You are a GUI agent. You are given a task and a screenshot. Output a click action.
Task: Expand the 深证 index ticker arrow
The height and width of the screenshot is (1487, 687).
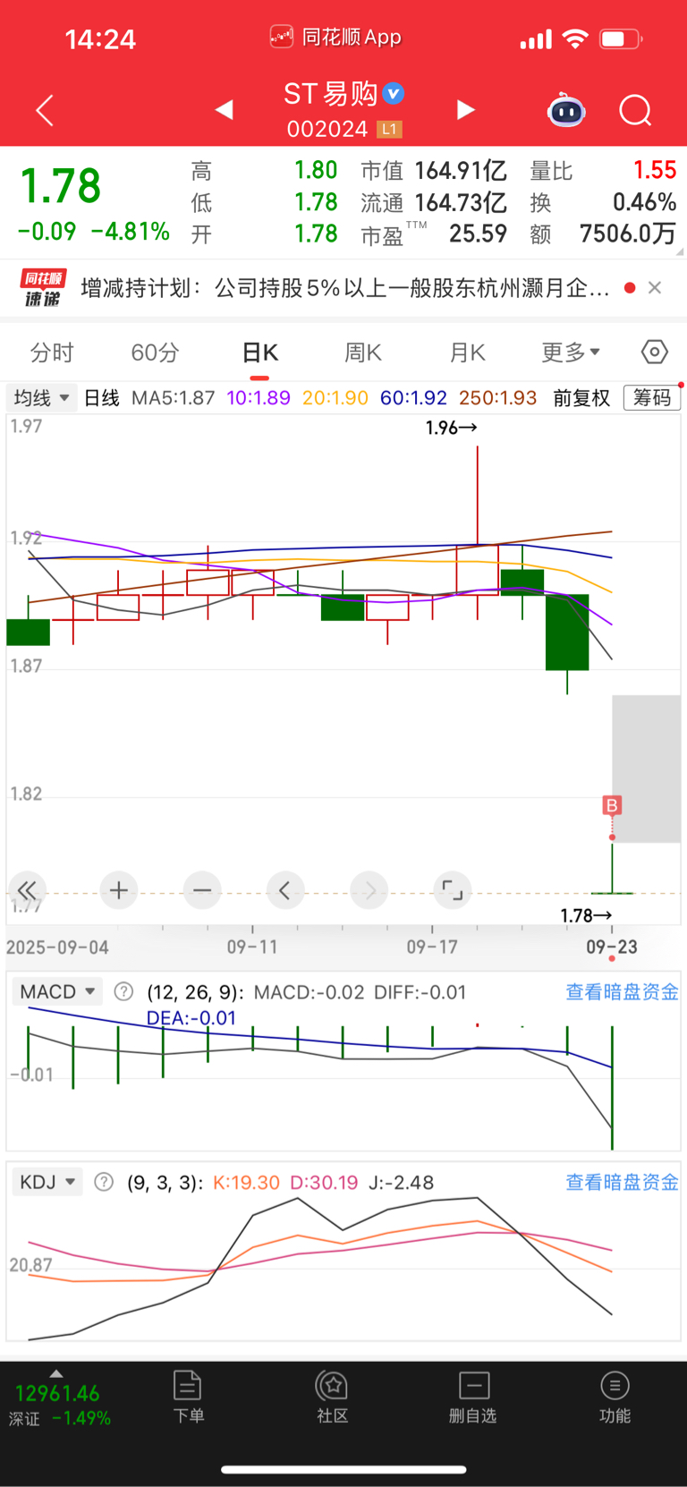point(56,1373)
